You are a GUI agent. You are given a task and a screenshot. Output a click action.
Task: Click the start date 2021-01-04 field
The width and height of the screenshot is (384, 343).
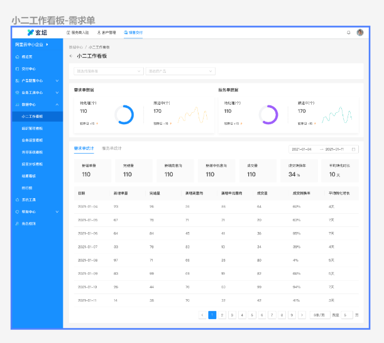tap(302, 149)
